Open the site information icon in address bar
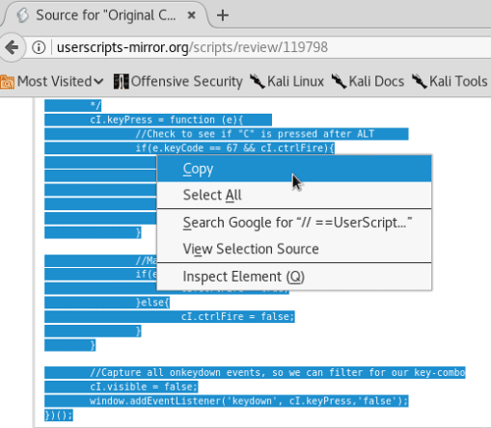Viewport: 491px width, 428px height. coord(38,47)
